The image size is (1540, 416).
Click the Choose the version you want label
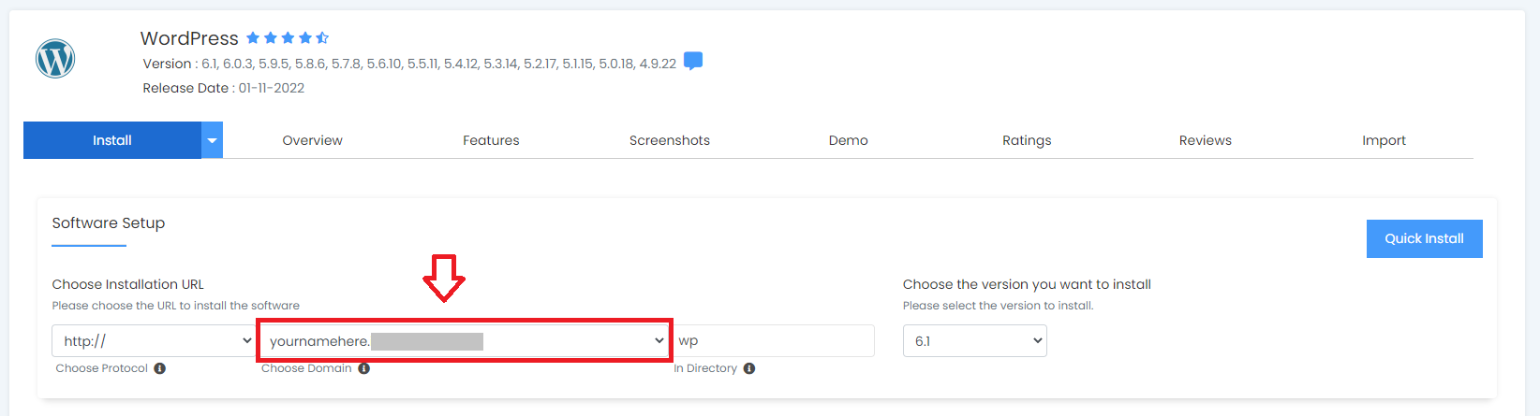pos(1027,284)
